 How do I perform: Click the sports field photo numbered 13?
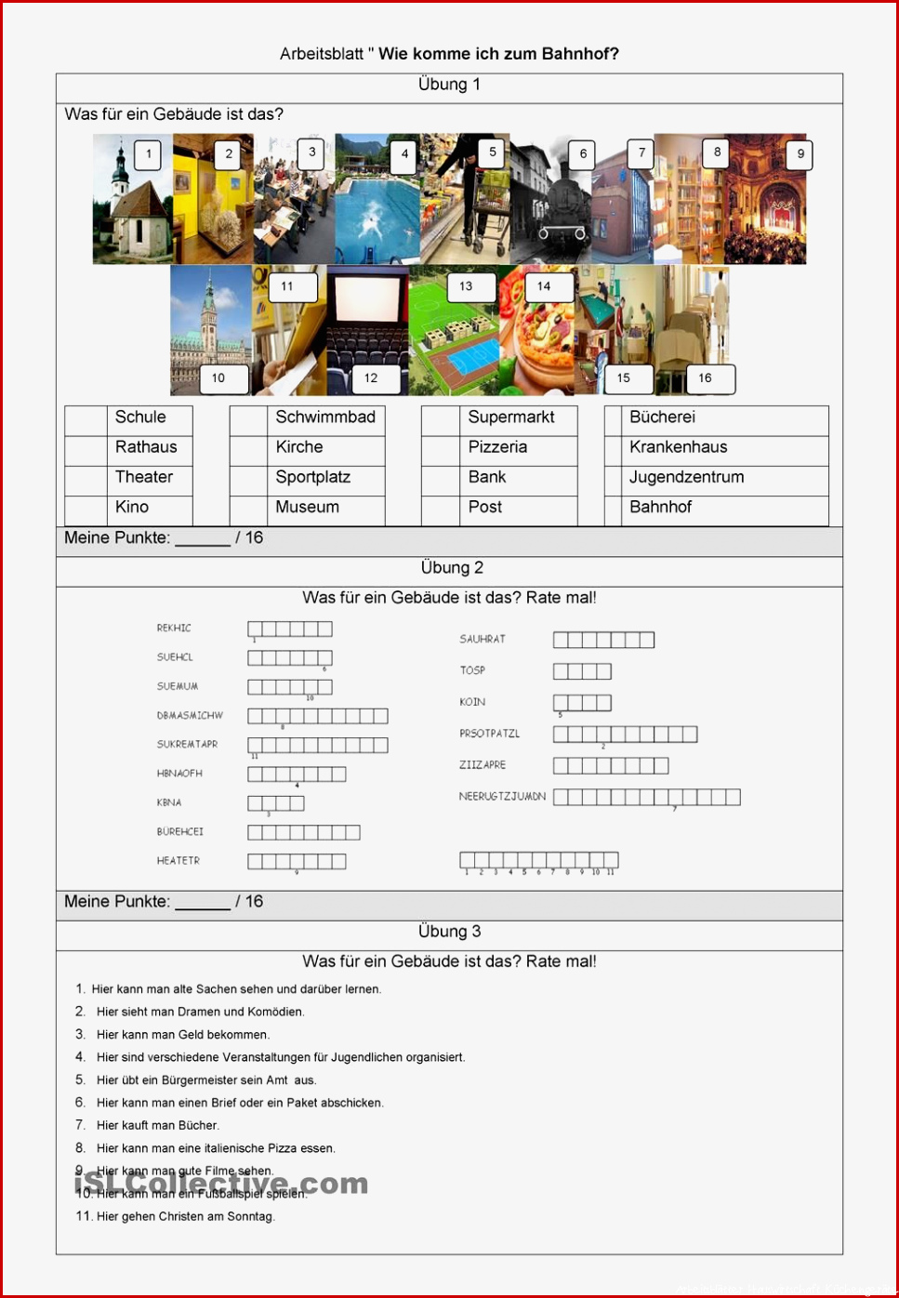[454, 330]
